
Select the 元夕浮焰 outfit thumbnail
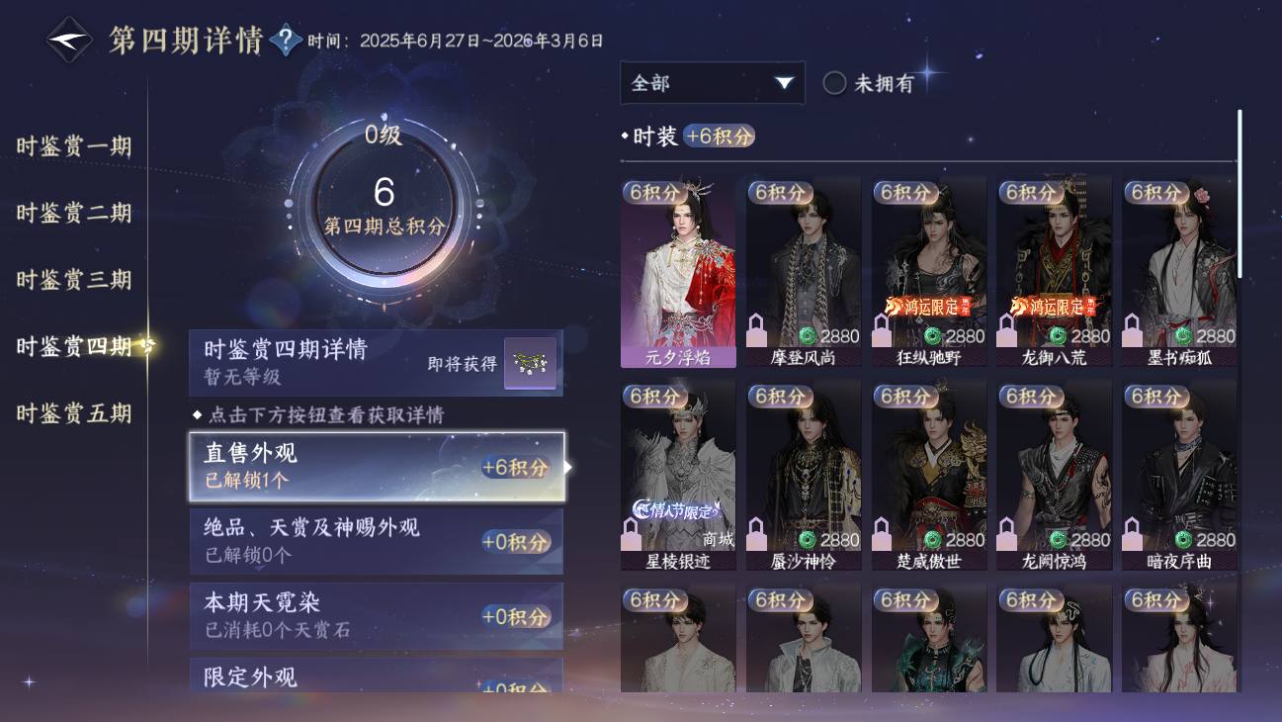[678, 272]
